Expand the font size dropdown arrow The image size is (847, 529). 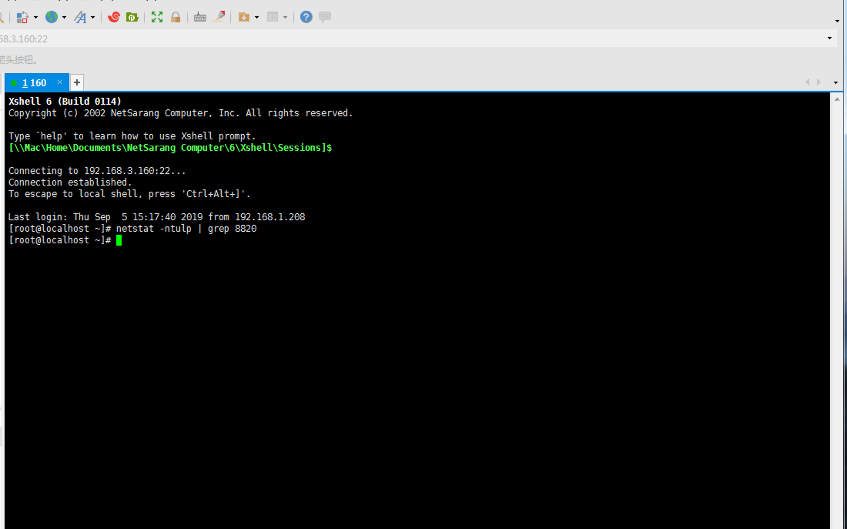pos(93,18)
